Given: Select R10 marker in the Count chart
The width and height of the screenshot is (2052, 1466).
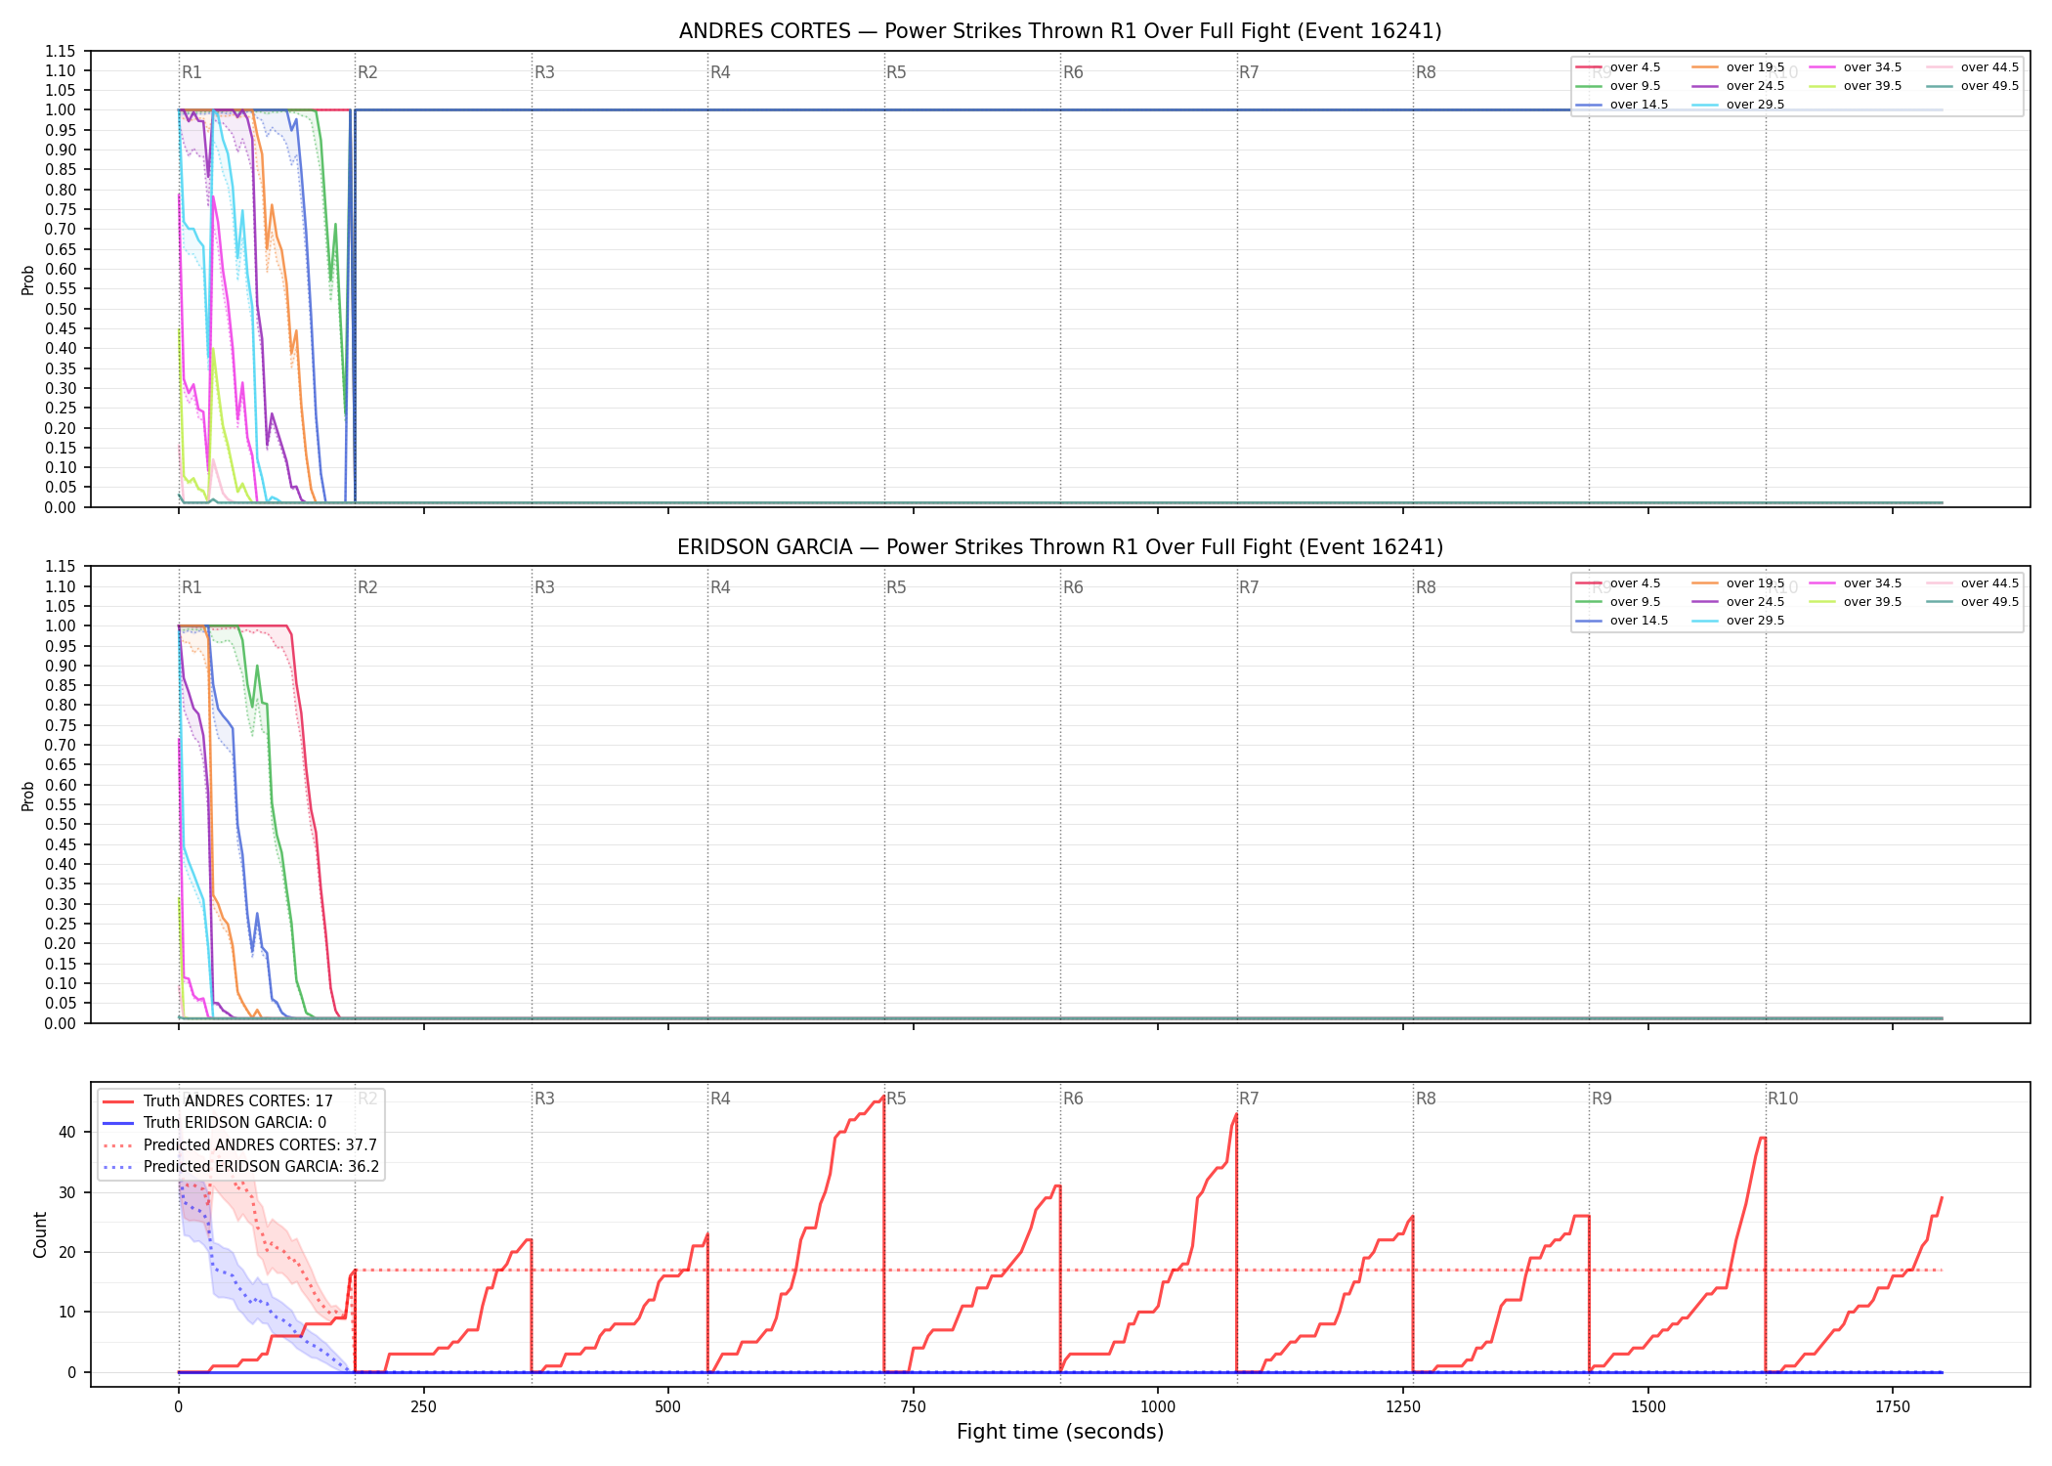Looking at the screenshot, I should pos(1782,1099).
